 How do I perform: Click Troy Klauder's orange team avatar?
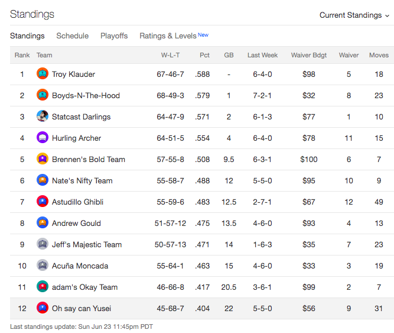click(43, 74)
